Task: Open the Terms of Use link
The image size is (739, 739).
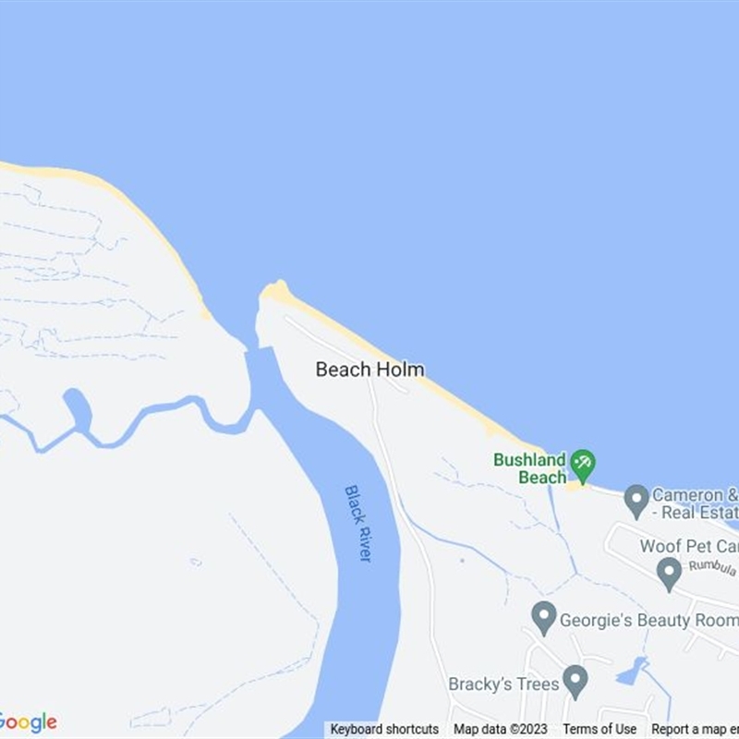Action: pyautogui.click(x=600, y=729)
